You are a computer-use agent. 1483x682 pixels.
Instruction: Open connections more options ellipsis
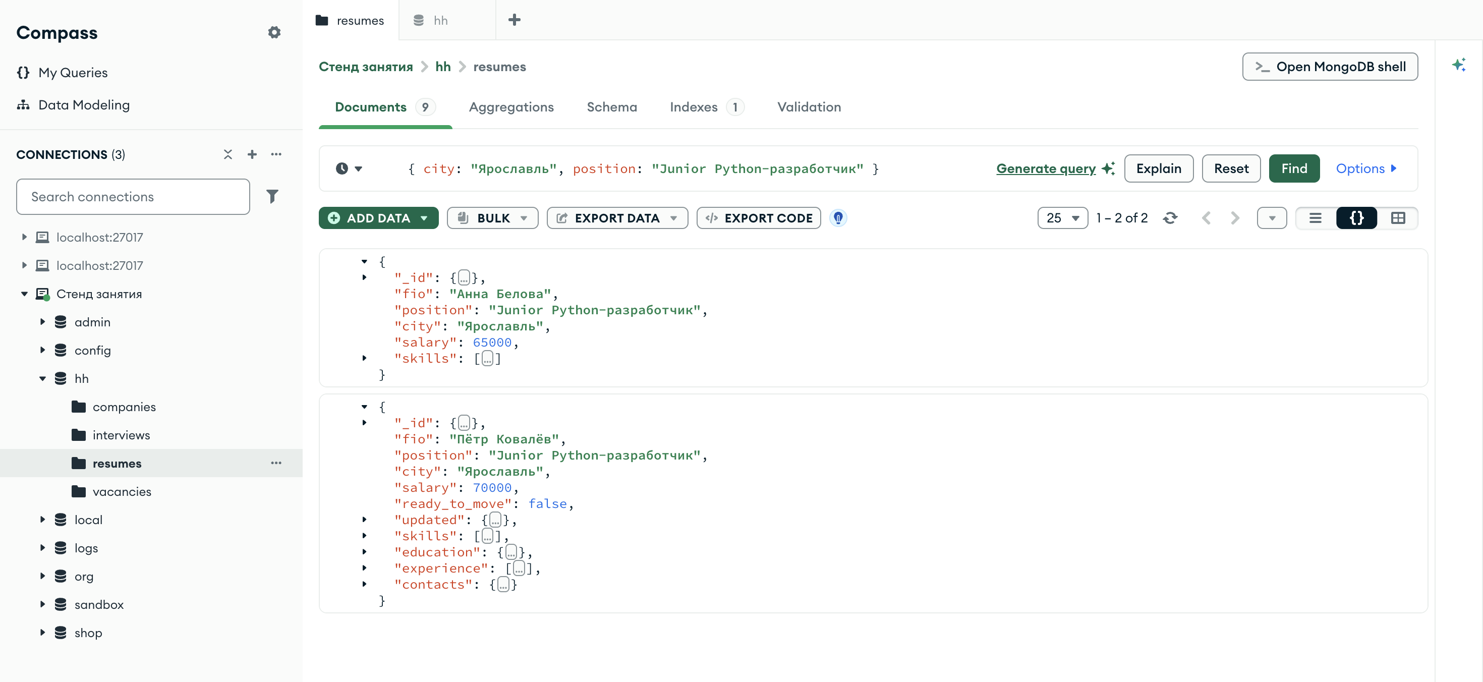click(x=276, y=154)
